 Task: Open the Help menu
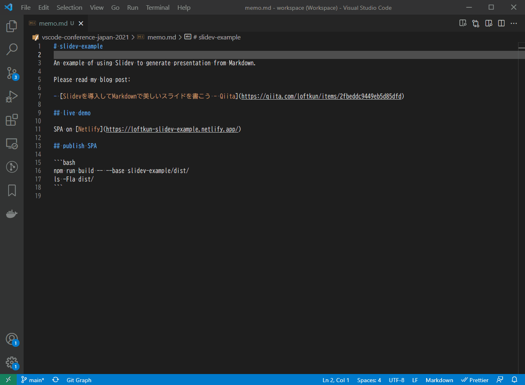point(184,7)
